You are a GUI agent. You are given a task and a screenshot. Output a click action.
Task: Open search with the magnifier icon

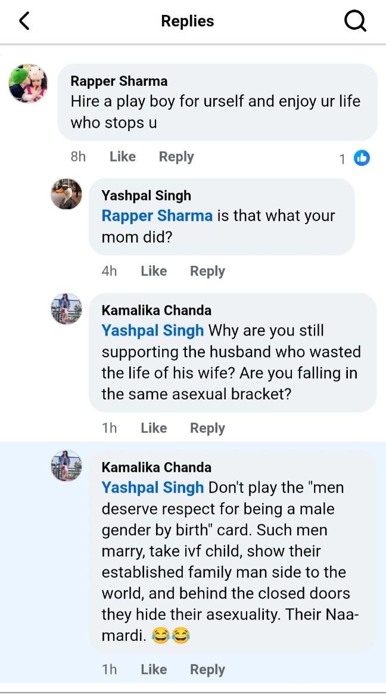[x=355, y=21]
